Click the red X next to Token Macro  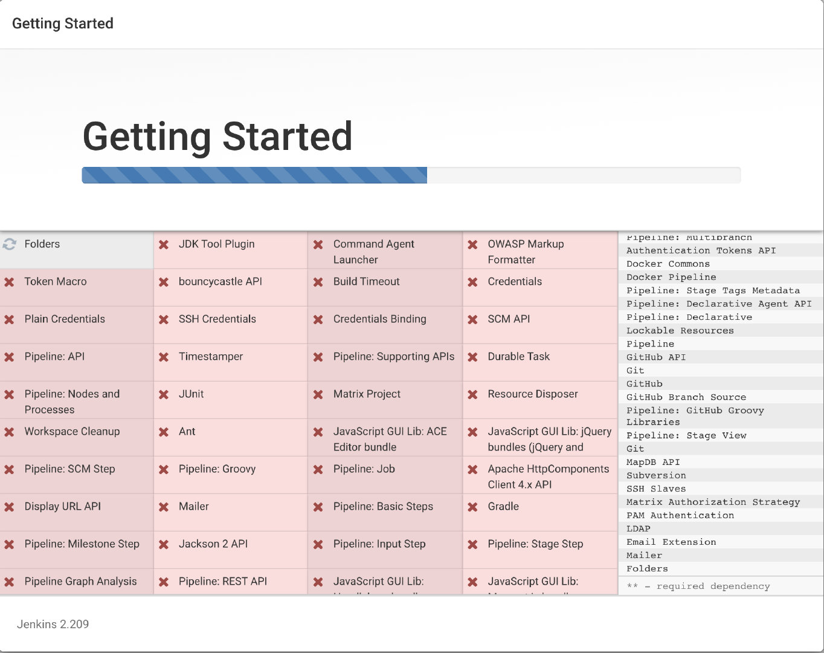pyautogui.click(x=9, y=282)
